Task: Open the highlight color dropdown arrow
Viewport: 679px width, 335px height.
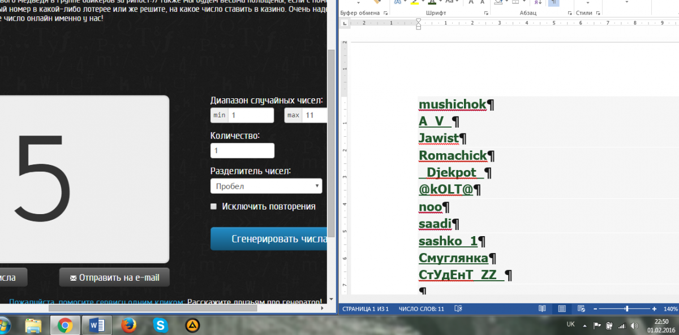Action: pyautogui.click(x=423, y=2)
